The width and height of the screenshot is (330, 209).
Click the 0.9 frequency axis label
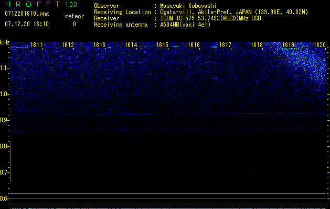tap(4, 120)
